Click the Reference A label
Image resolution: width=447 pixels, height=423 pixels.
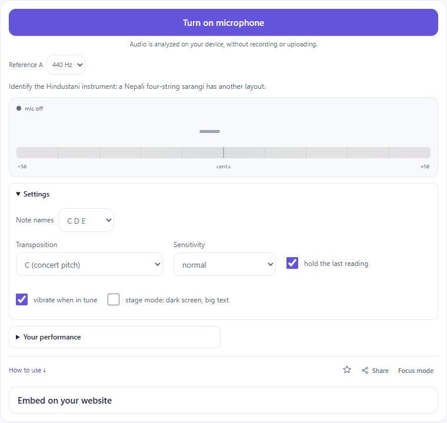[x=26, y=65]
